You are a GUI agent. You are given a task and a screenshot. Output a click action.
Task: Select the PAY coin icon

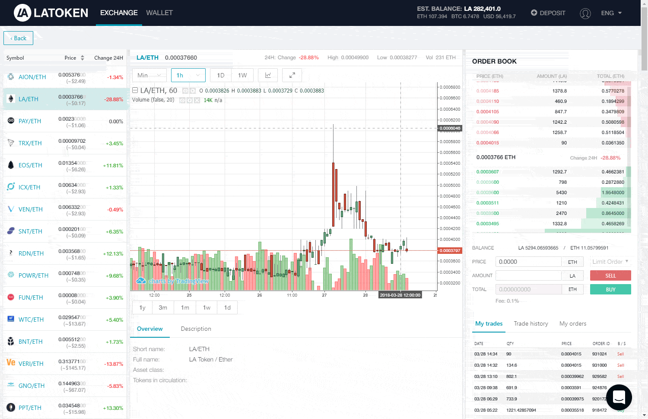pyautogui.click(x=11, y=121)
